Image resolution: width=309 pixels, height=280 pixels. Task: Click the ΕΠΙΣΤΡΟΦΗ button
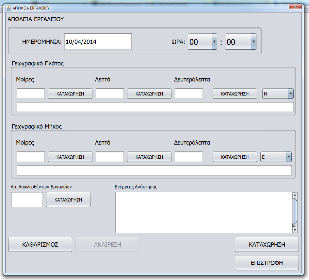267,263
